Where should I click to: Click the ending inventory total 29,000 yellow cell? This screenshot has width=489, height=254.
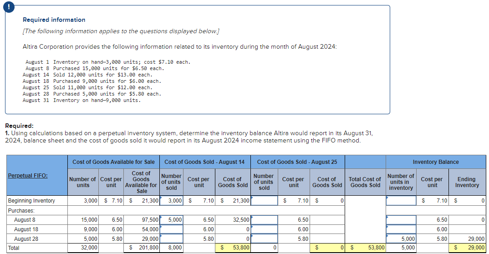[467, 248]
